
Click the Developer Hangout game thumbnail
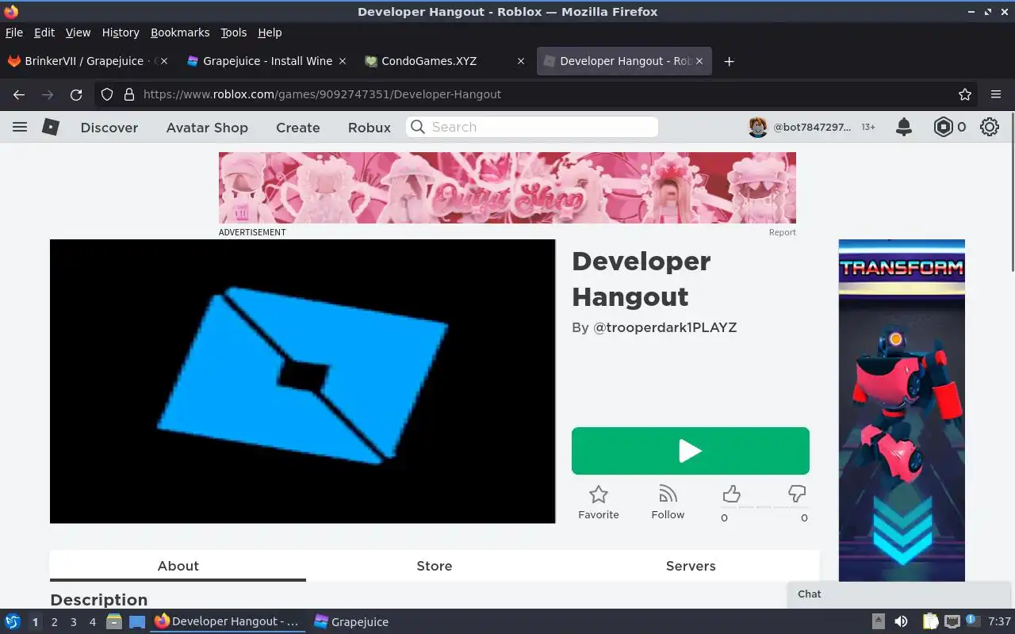[303, 381]
